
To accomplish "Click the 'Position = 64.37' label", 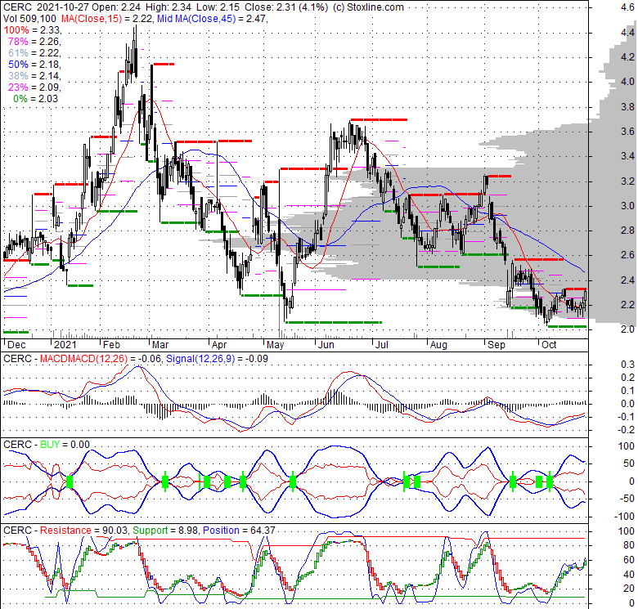I will (x=239, y=531).
